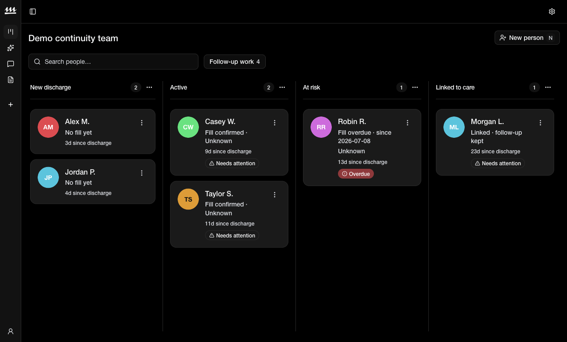Open the kebab menu on Robin R. card

click(x=408, y=123)
